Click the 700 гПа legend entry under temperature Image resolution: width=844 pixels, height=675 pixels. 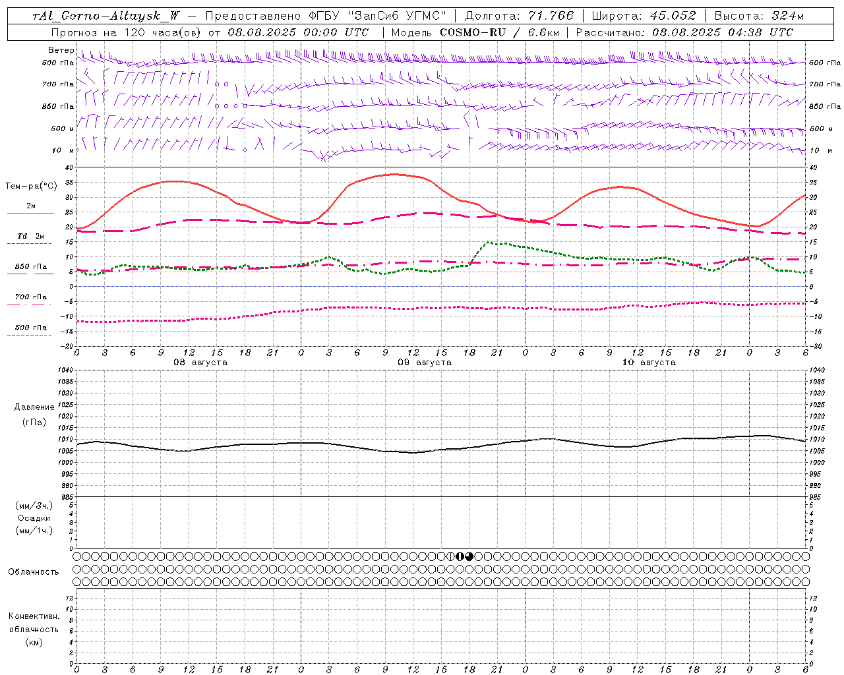point(31,297)
